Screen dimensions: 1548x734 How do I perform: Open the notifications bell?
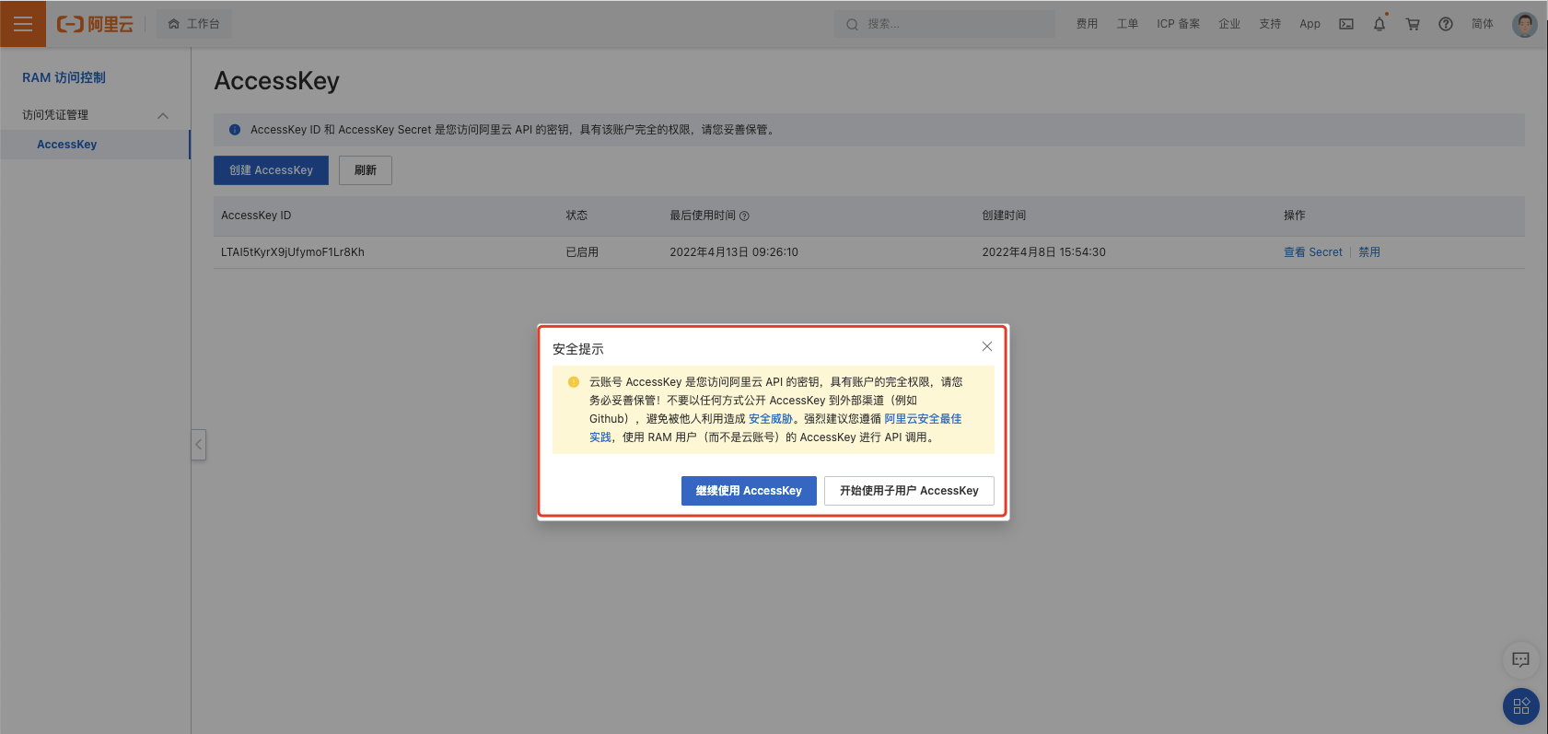click(x=1379, y=24)
